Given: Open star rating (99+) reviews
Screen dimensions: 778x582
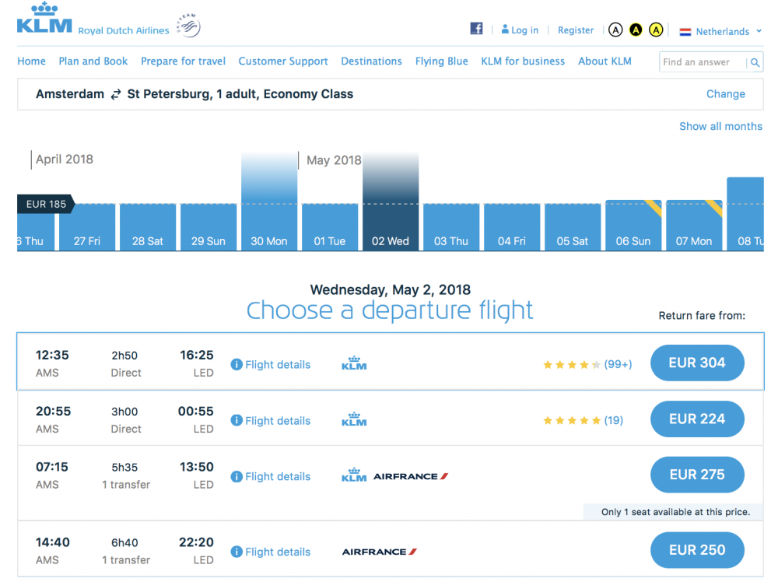Looking at the screenshot, I should [x=588, y=365].
